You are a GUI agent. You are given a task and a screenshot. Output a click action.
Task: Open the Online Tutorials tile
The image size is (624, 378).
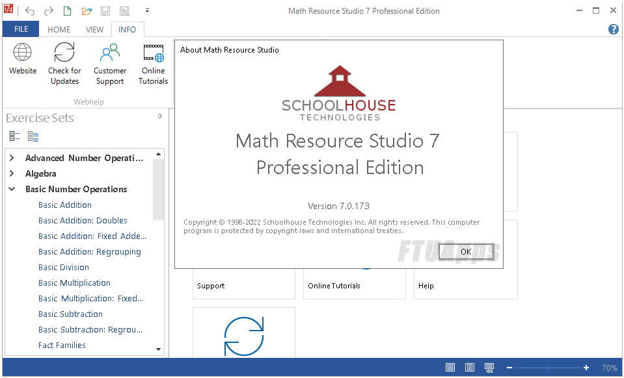click(355, 284)
